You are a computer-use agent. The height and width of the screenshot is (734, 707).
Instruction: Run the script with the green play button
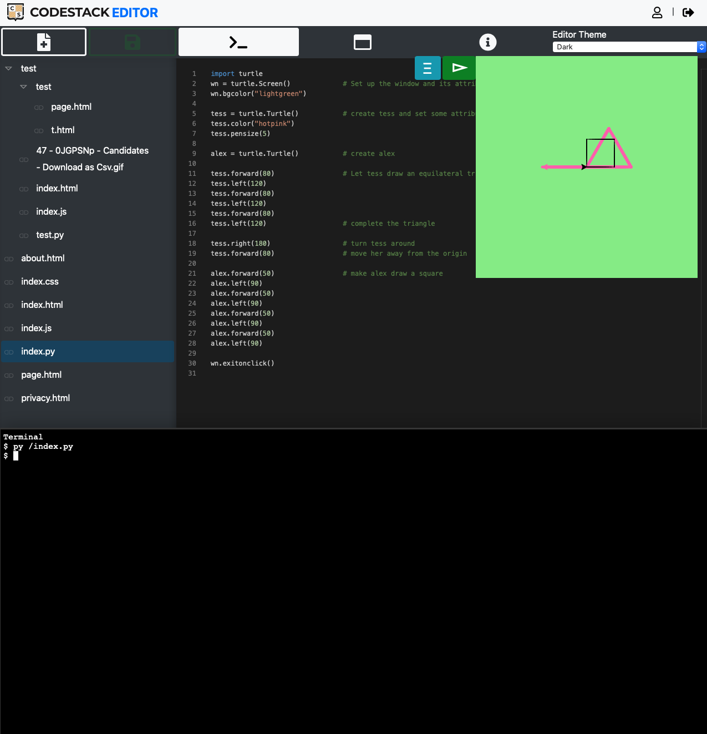click(x=459, y=68)
